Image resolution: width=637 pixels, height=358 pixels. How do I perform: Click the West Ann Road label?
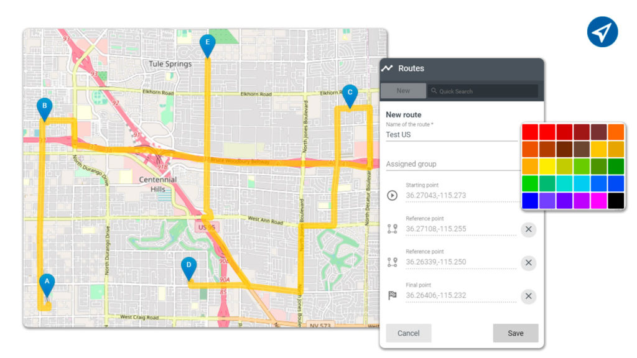(265, 221)
